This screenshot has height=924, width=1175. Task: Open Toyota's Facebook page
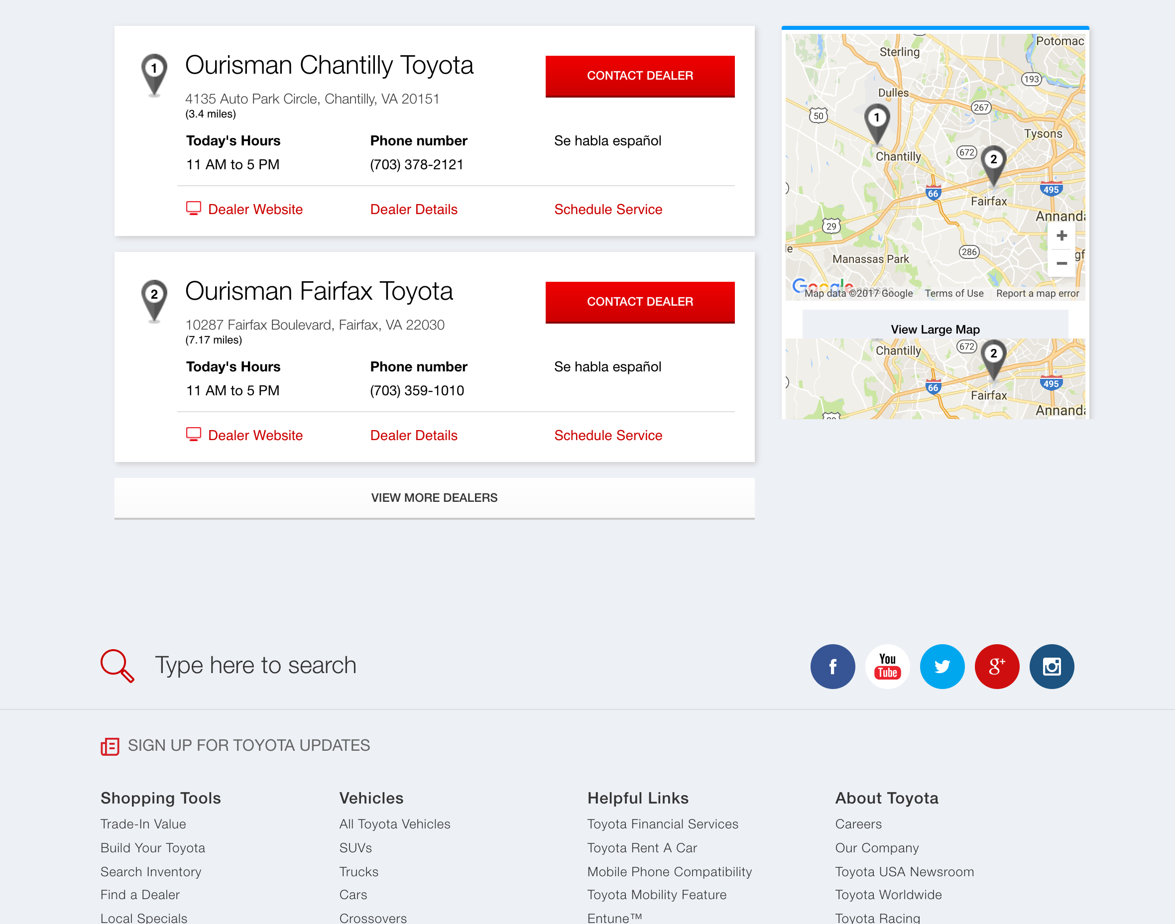pos(832,667)
